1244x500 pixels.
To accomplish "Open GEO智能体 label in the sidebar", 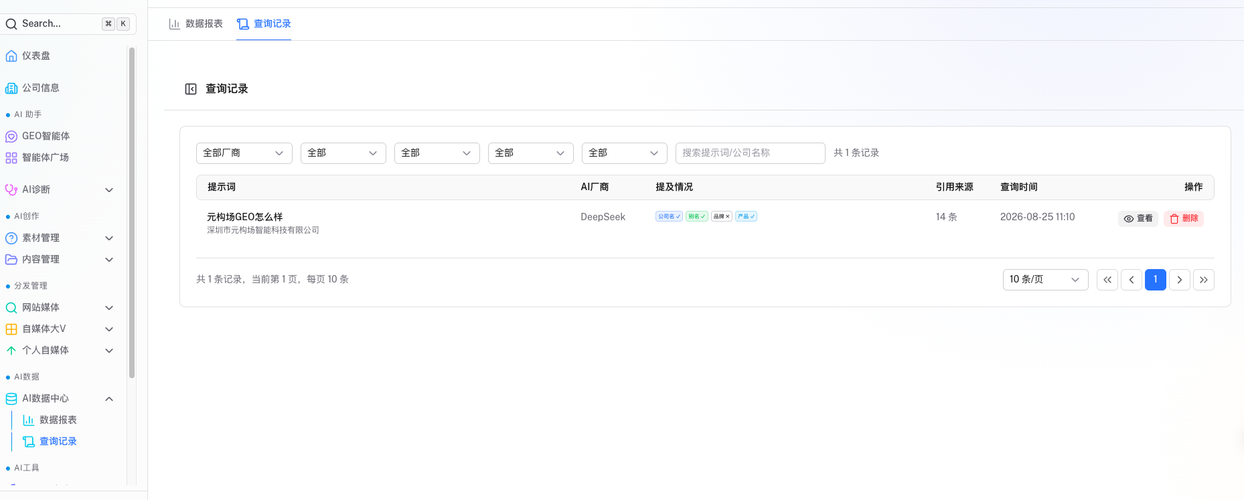I will pos(46,137).
